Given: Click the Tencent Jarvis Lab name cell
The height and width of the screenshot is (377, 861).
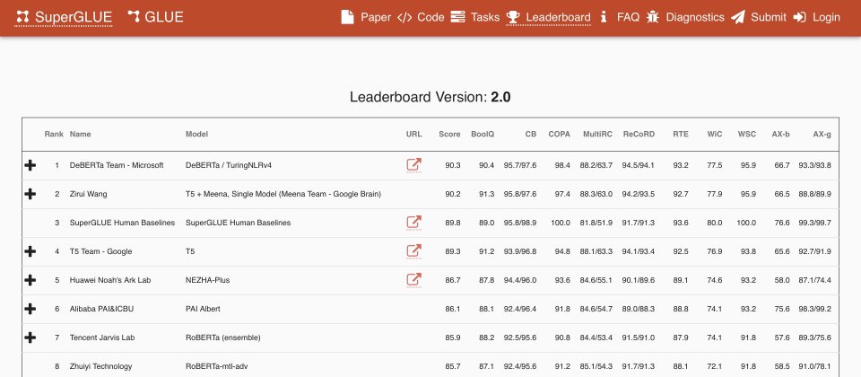Looking at the screenshot, I should pyautogui.click(x=102, y=337).
